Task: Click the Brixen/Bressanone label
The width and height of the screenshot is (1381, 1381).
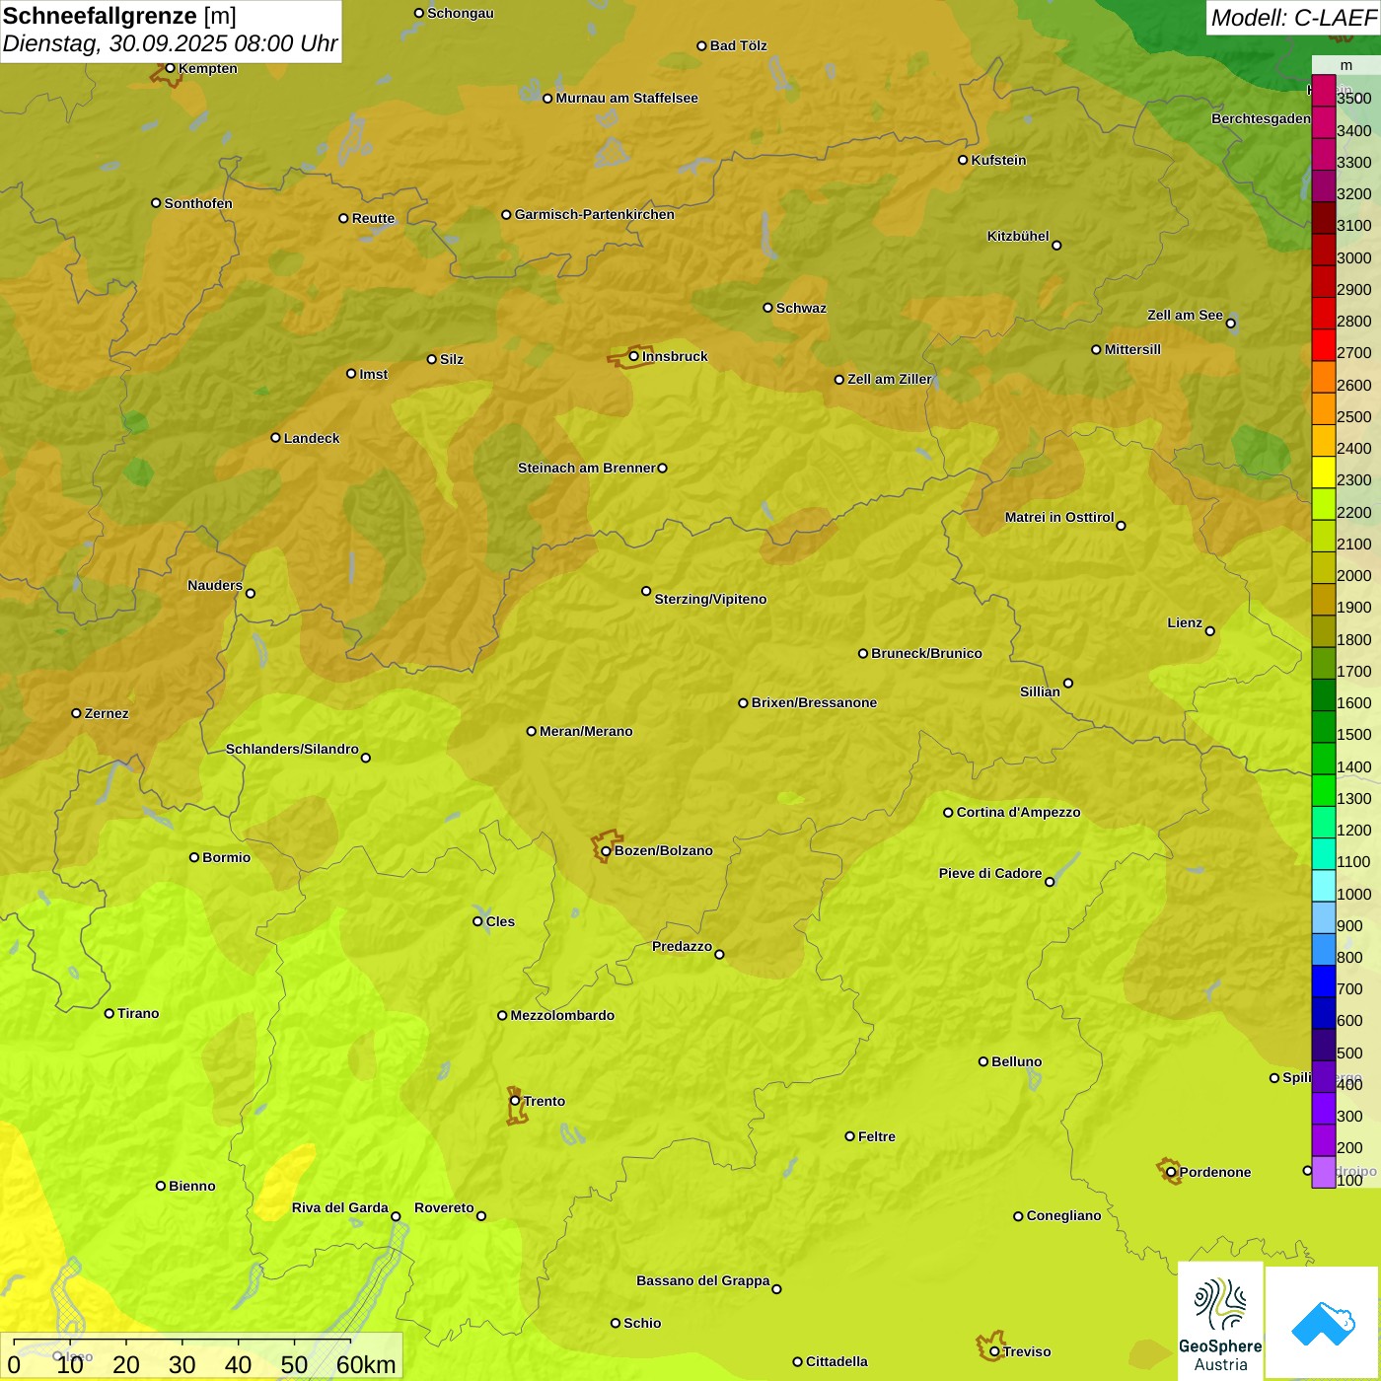Action: pos(814,702)
